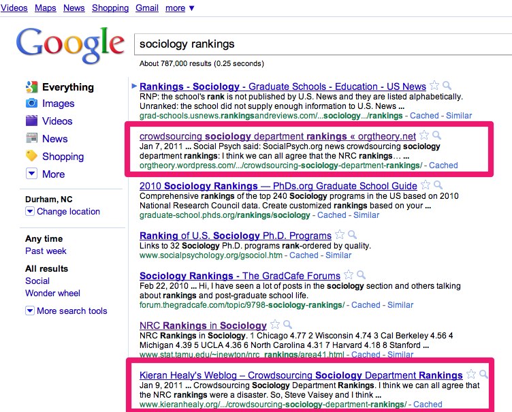Click More search tools link
The image size is (512, 412).
pyautogui.click(x=72, y=311)
